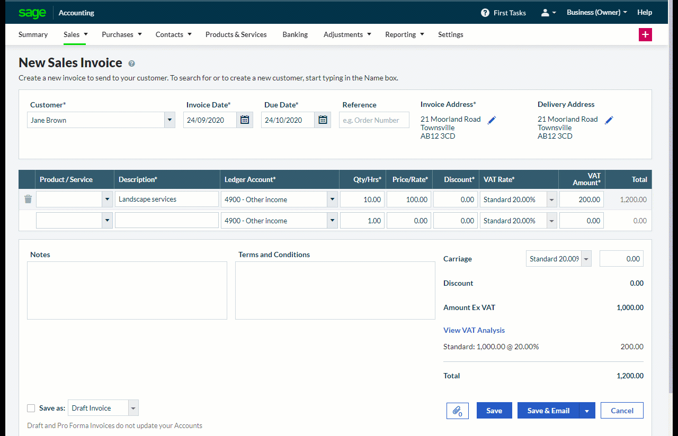Tick the Save as checkbox

31,408
